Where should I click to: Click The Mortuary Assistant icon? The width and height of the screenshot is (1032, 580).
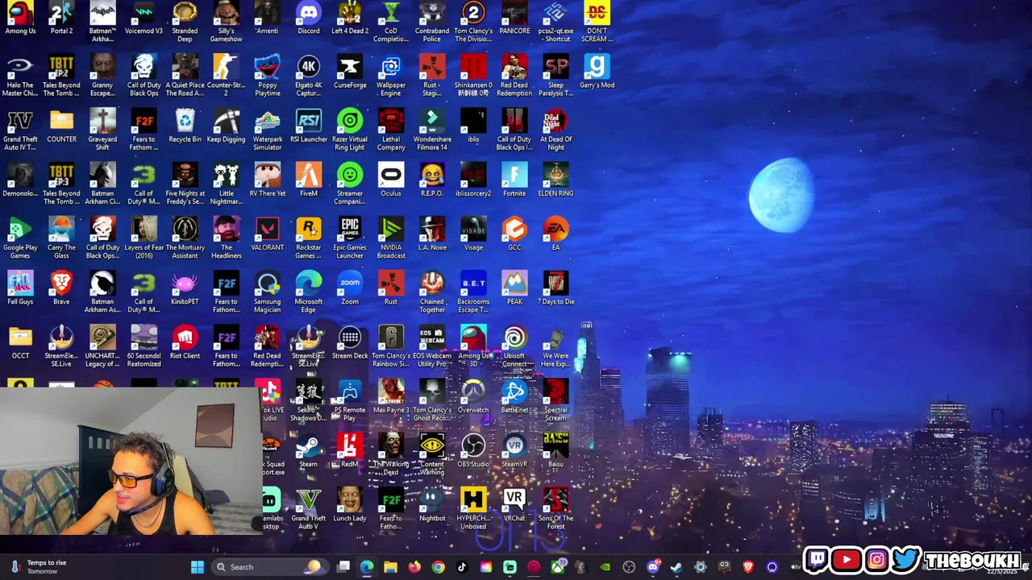tap(185, 238)
